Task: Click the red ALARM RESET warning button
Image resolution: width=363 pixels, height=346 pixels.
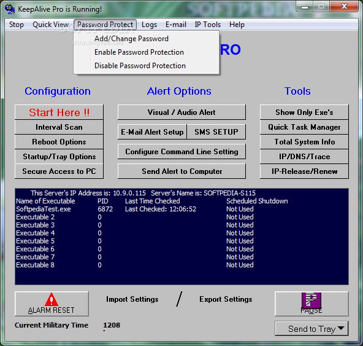Action: (x=52, y=304)
